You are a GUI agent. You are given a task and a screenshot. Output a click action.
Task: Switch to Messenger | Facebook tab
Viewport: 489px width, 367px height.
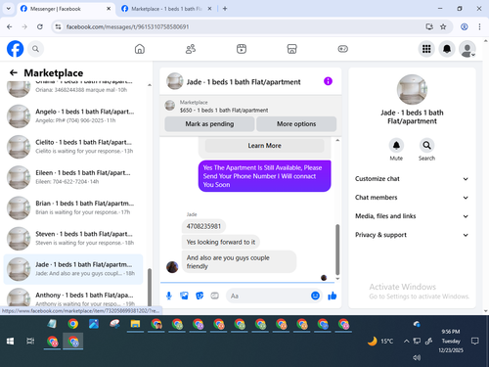point(65,9)
